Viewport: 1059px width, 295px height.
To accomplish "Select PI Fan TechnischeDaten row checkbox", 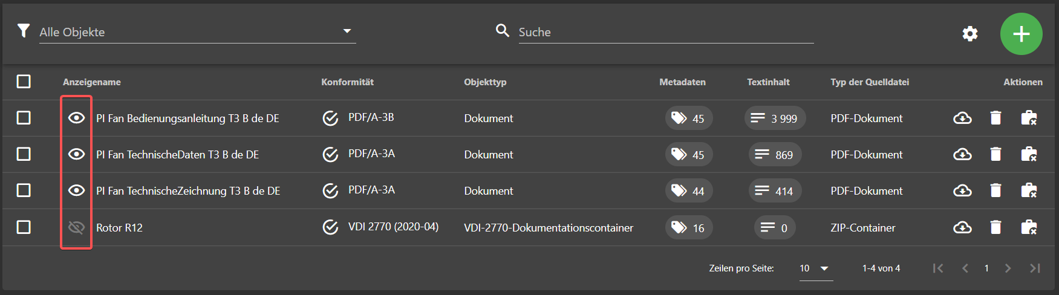I will [24, 154].
